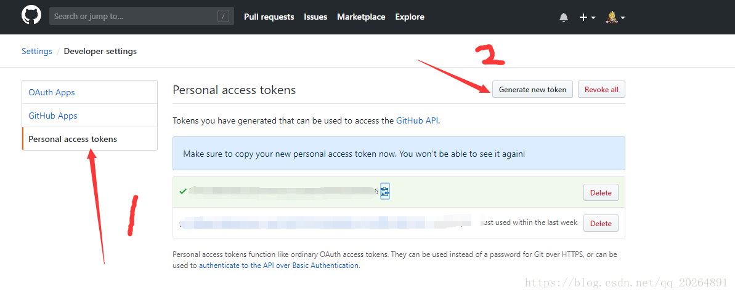Open the notifications bell
Screen dimensions: 735x295
coord(564,17)
